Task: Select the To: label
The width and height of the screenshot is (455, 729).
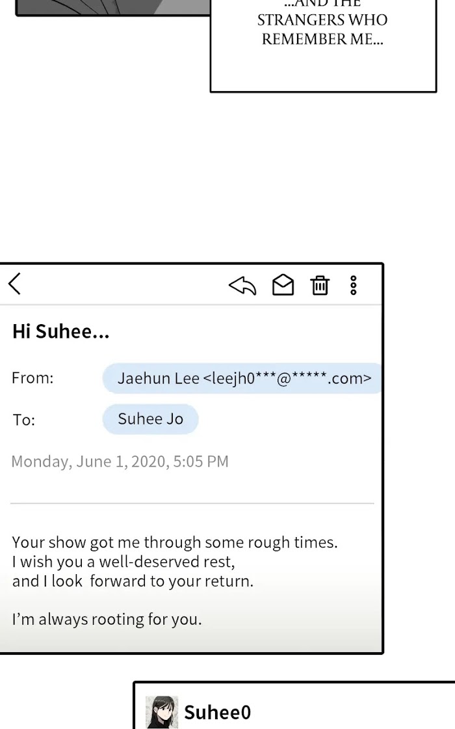Action: pos(23,420)
